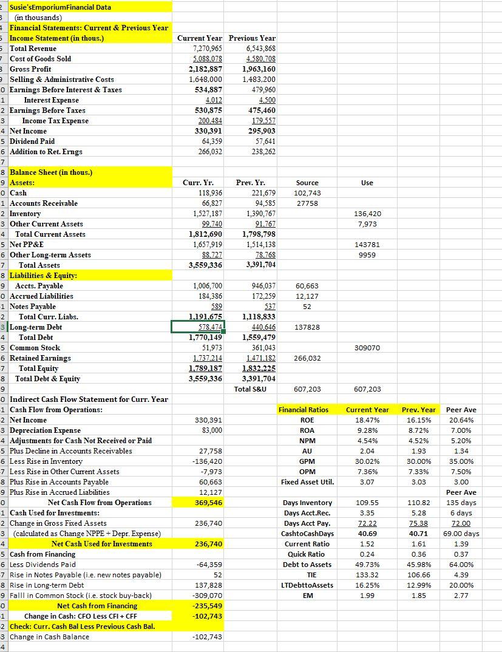
Task: Select the Retained Earnings value 1,737,214
Action: point(206,358)
